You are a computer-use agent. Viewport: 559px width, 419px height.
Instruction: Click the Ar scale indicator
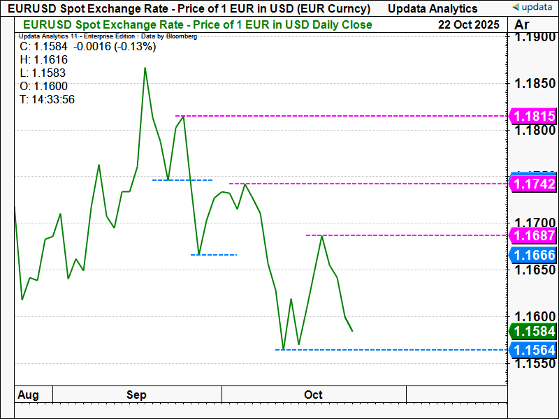(522, 24)
